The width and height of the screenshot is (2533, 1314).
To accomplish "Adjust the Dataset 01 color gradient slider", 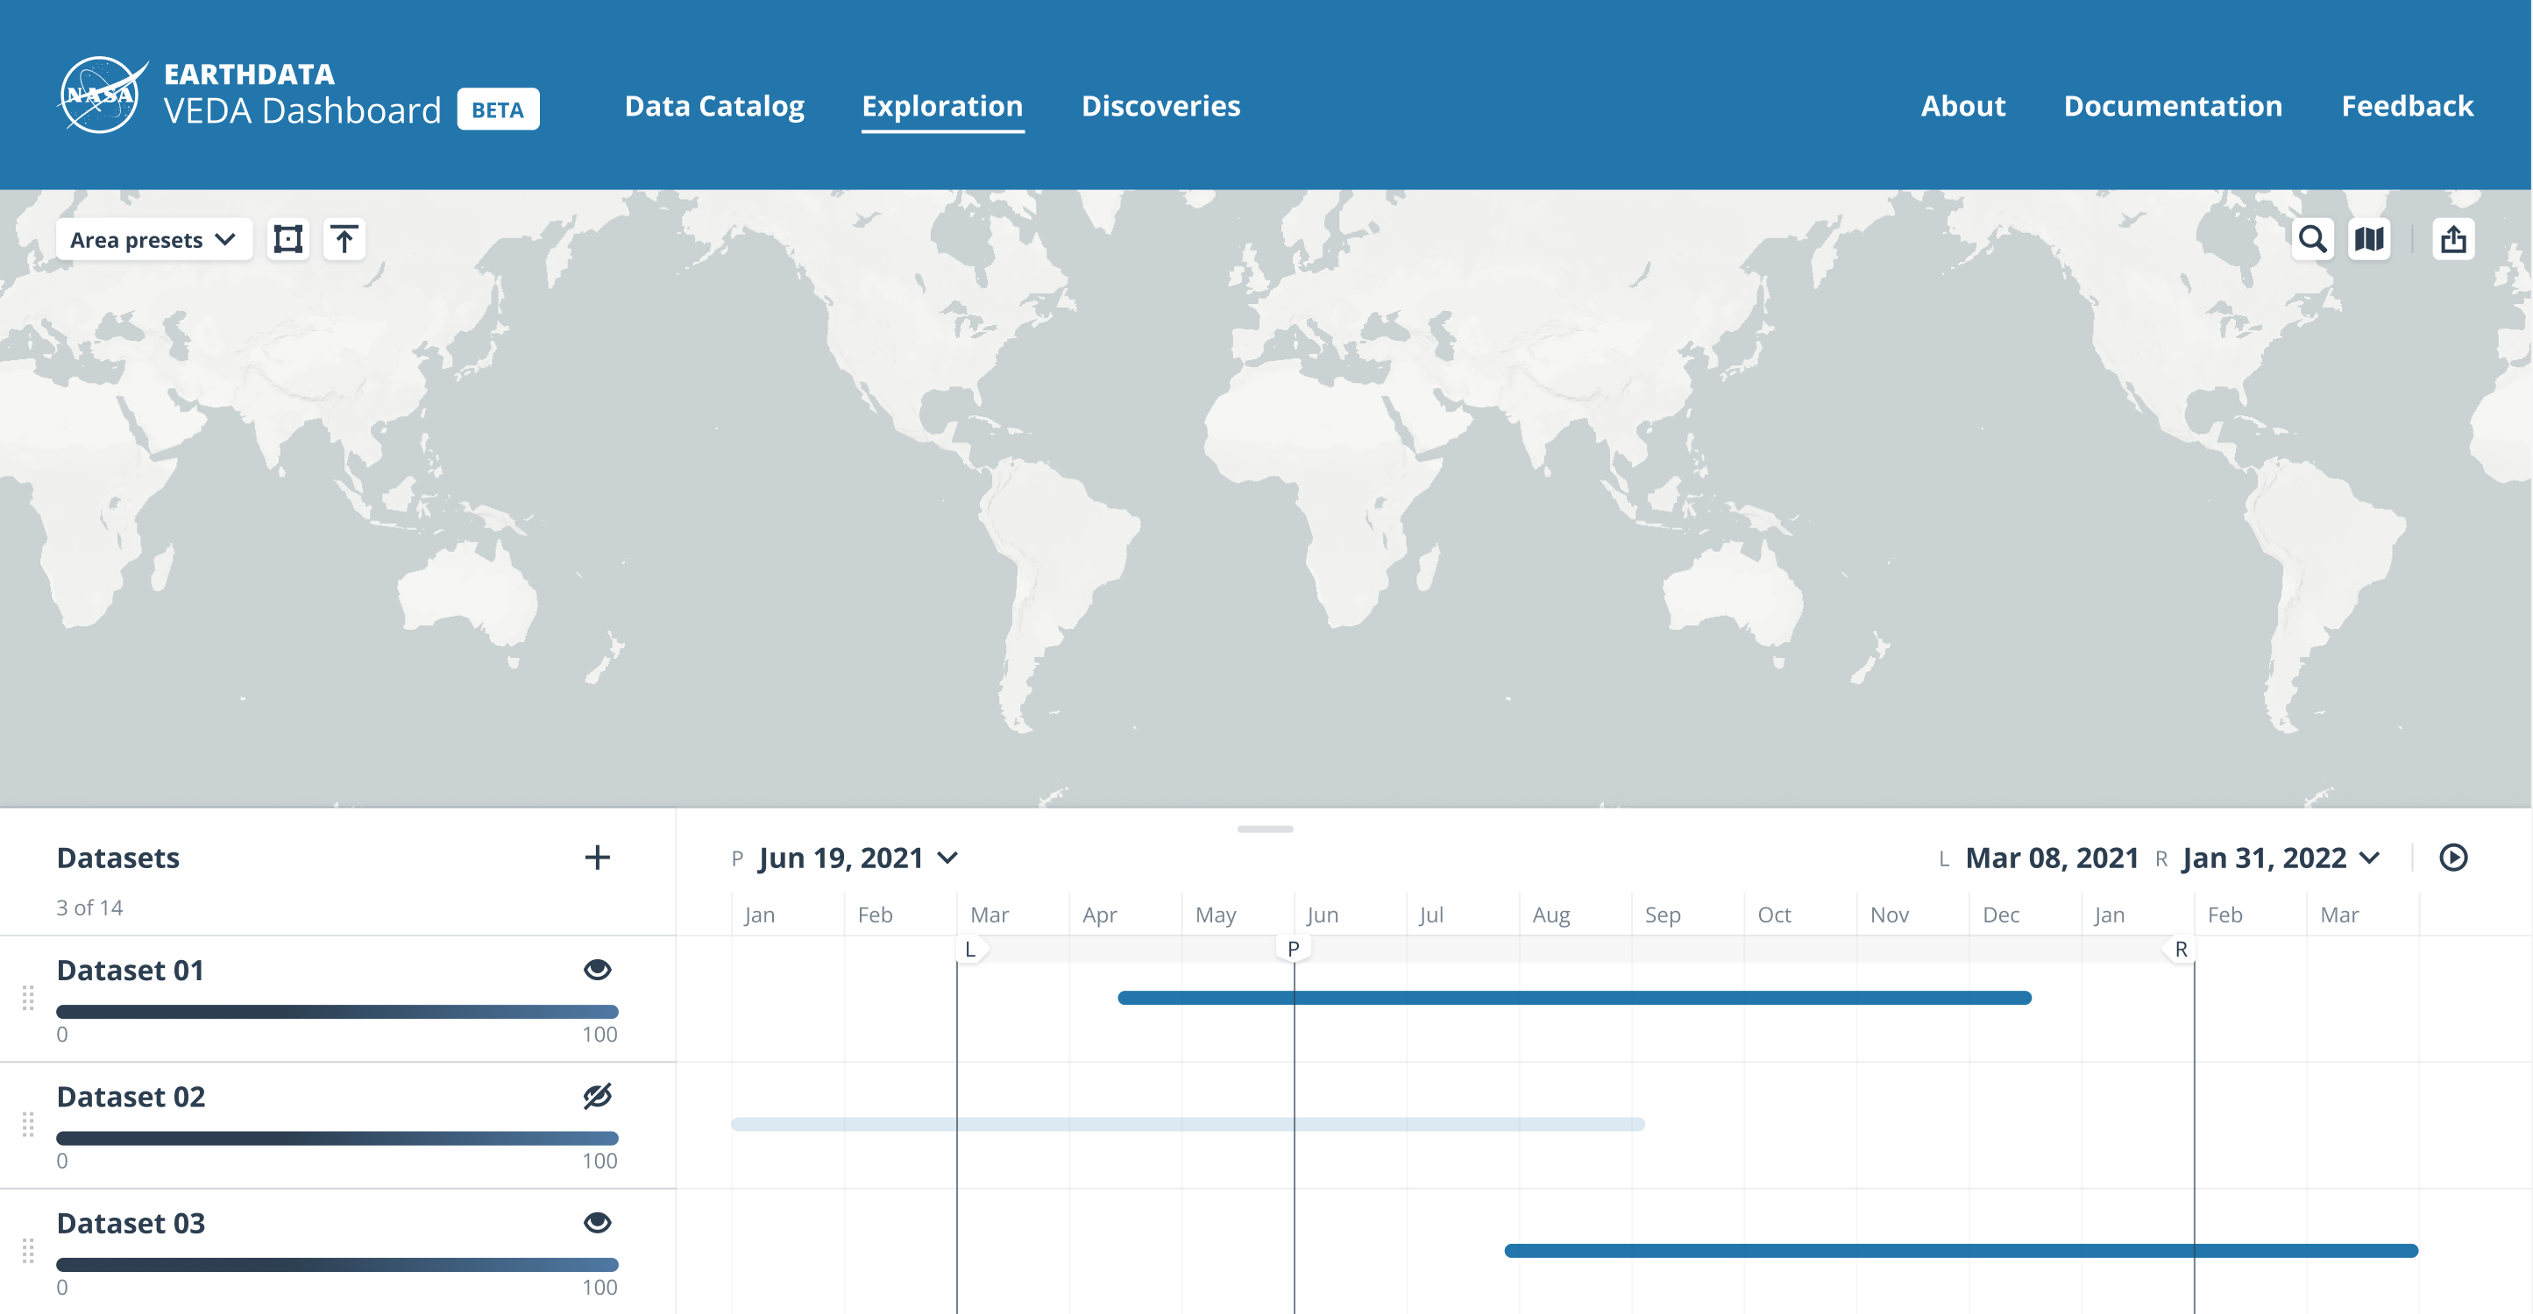I will [x=338, y=1010].
